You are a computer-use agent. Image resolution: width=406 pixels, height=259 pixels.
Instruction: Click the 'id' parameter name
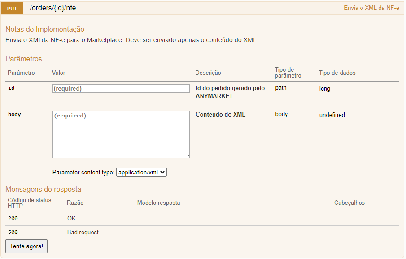pyautogui.click(x=11, y=88)
